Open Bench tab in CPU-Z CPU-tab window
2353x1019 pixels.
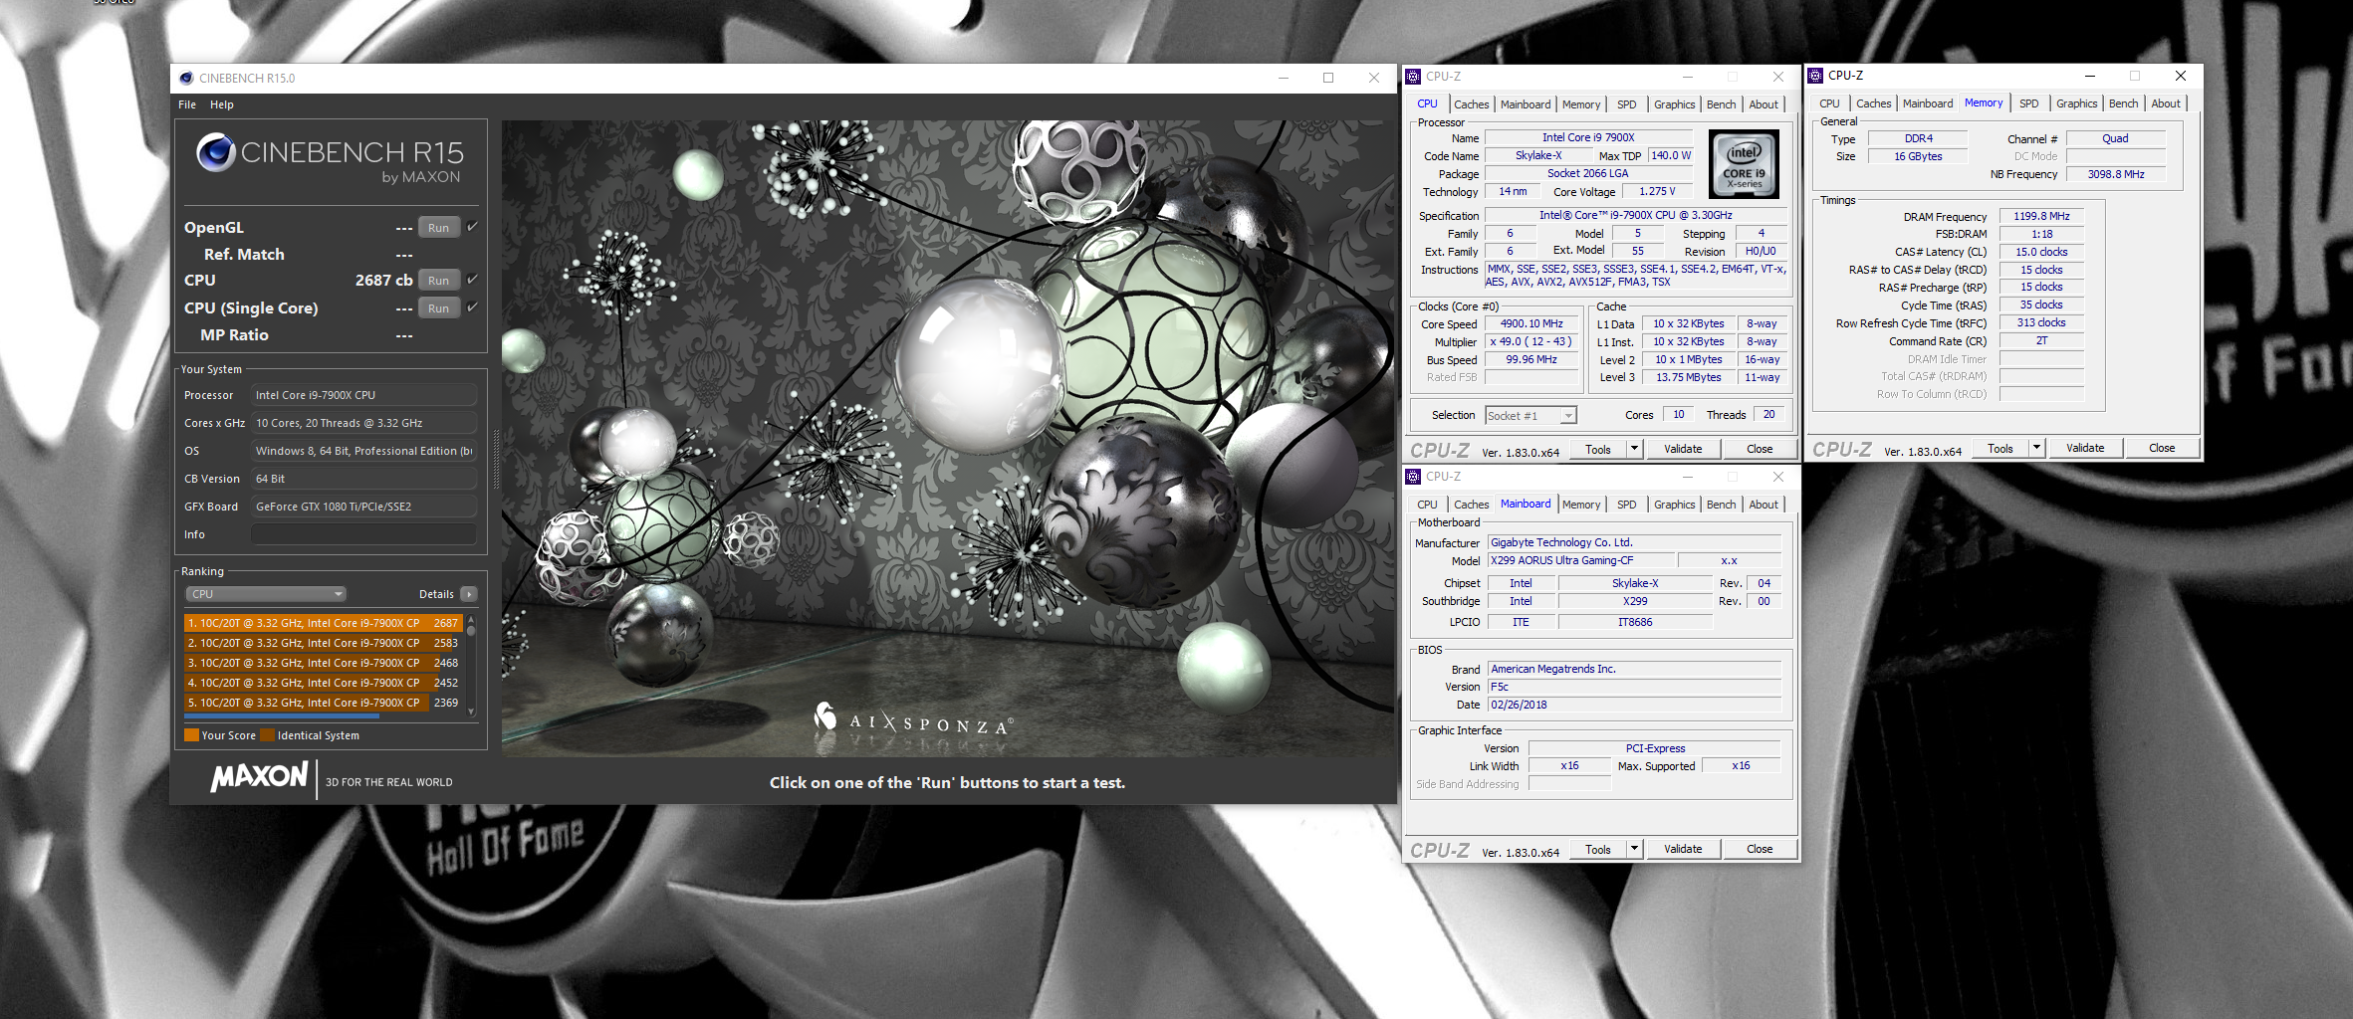pos(1721,104)
